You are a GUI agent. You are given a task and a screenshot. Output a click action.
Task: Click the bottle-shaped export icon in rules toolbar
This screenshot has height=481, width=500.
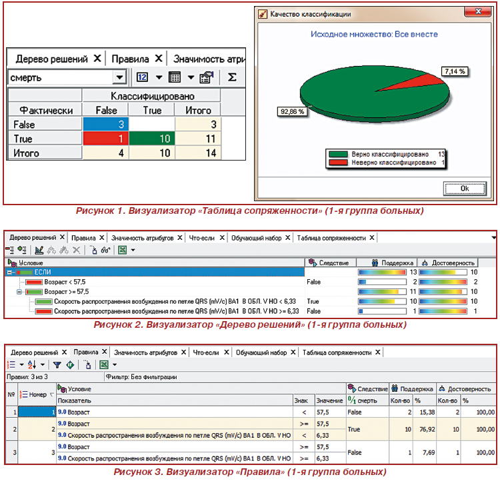(87, 364)
